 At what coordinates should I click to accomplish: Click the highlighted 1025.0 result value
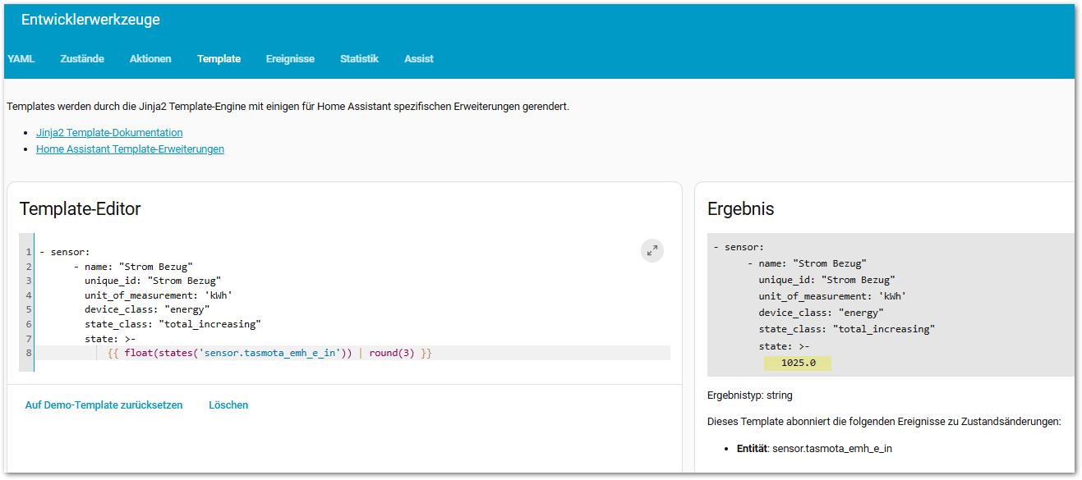click(x=798, y=363)
